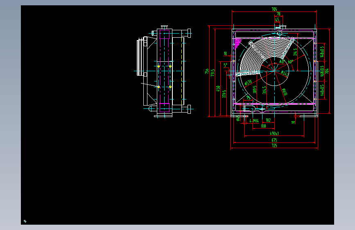Select the 725 overall width dimension
The image size is (355, 230).
pyautogui.click(x=274, y=146)
